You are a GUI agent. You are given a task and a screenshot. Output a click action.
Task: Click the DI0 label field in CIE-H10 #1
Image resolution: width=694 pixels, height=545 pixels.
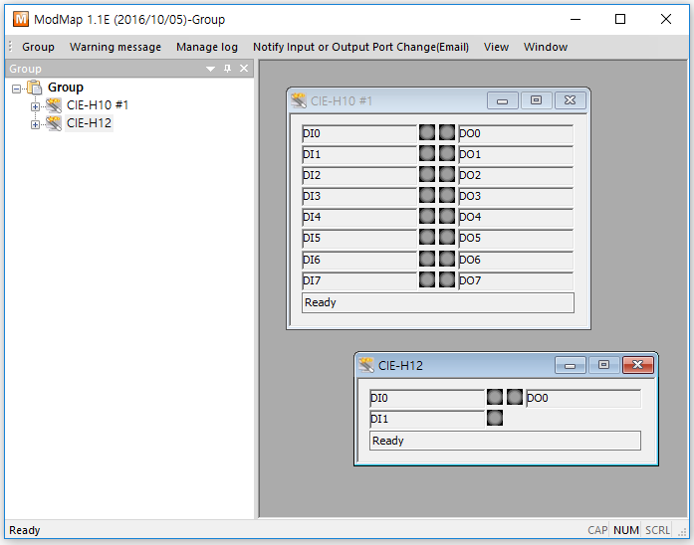click(359, 133)
